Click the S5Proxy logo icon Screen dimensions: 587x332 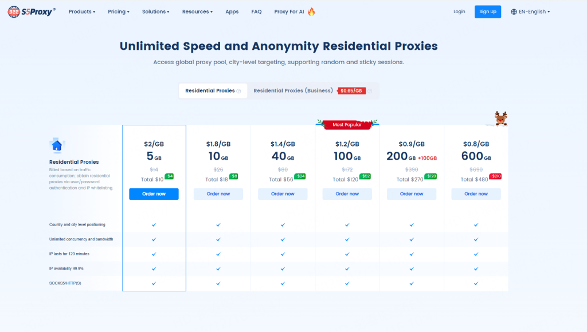coord(14,11)
